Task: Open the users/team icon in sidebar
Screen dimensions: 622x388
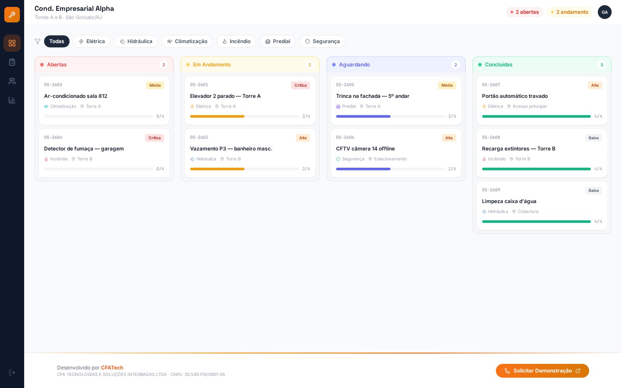Action: tap(12, 81)
